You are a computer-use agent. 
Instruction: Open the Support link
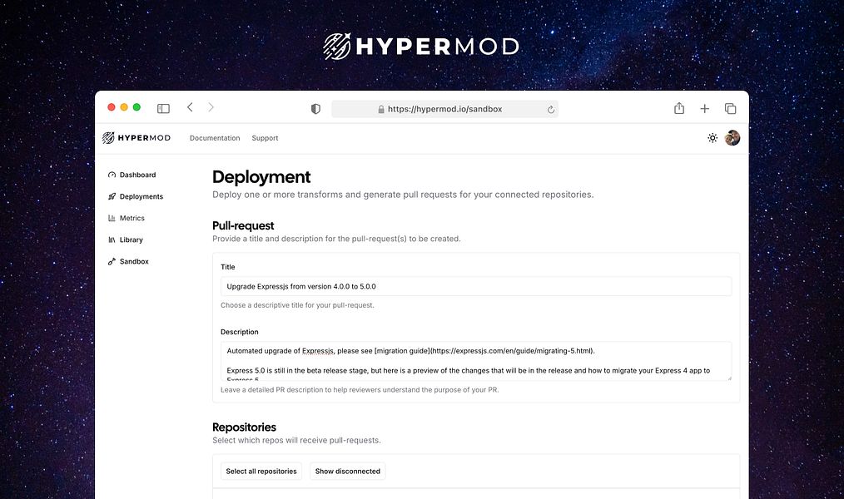[265, 138]
